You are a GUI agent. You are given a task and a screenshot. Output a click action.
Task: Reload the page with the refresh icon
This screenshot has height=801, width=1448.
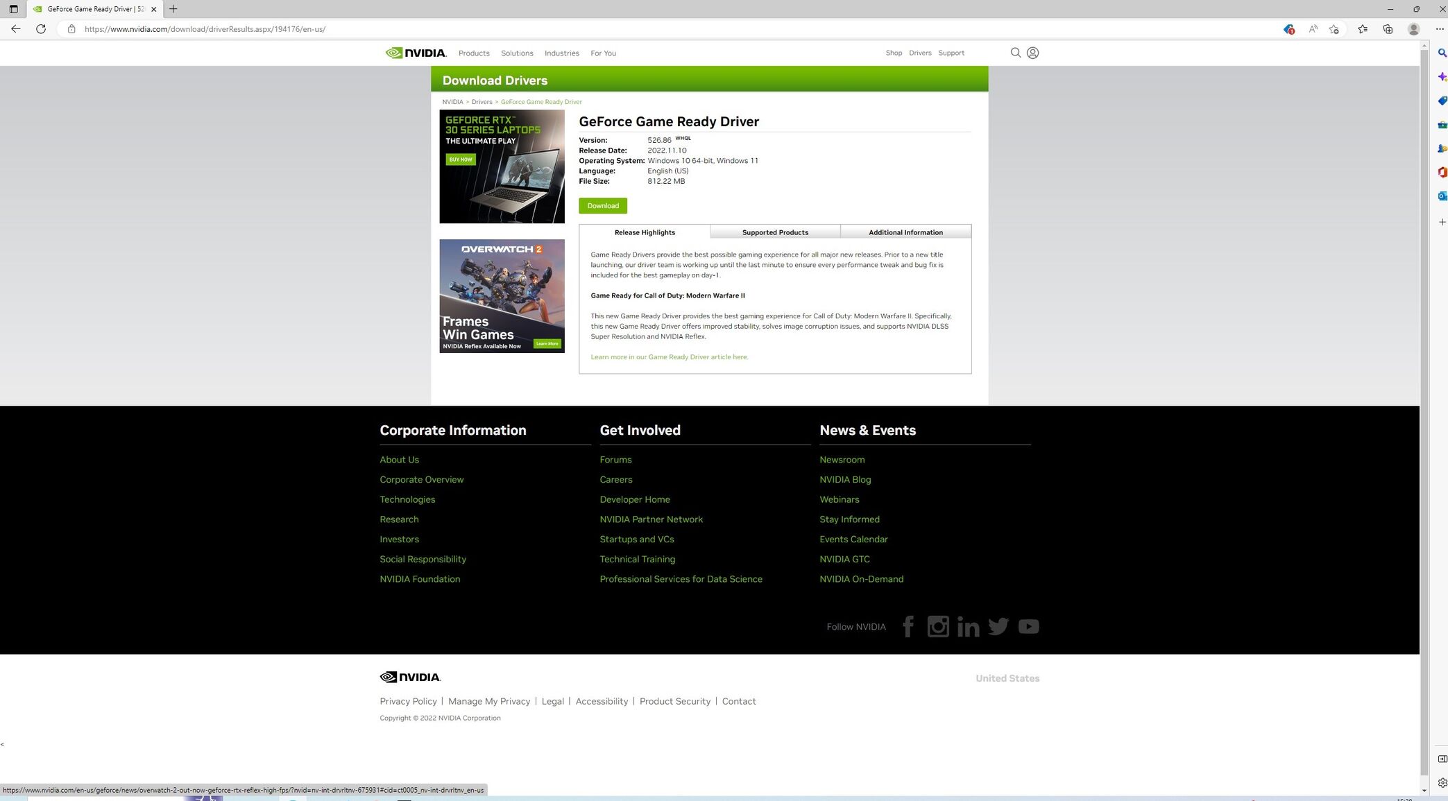pos(41,29)
